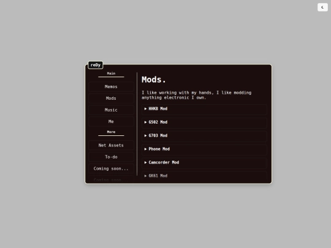Go to the Music section
Image resolution: width=331 pixels, height=248 pixels.
(111, 110)
